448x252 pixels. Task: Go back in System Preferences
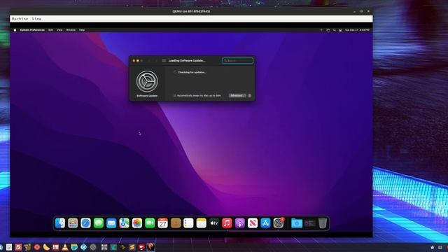pyautogui.click(x=149, y=61)
